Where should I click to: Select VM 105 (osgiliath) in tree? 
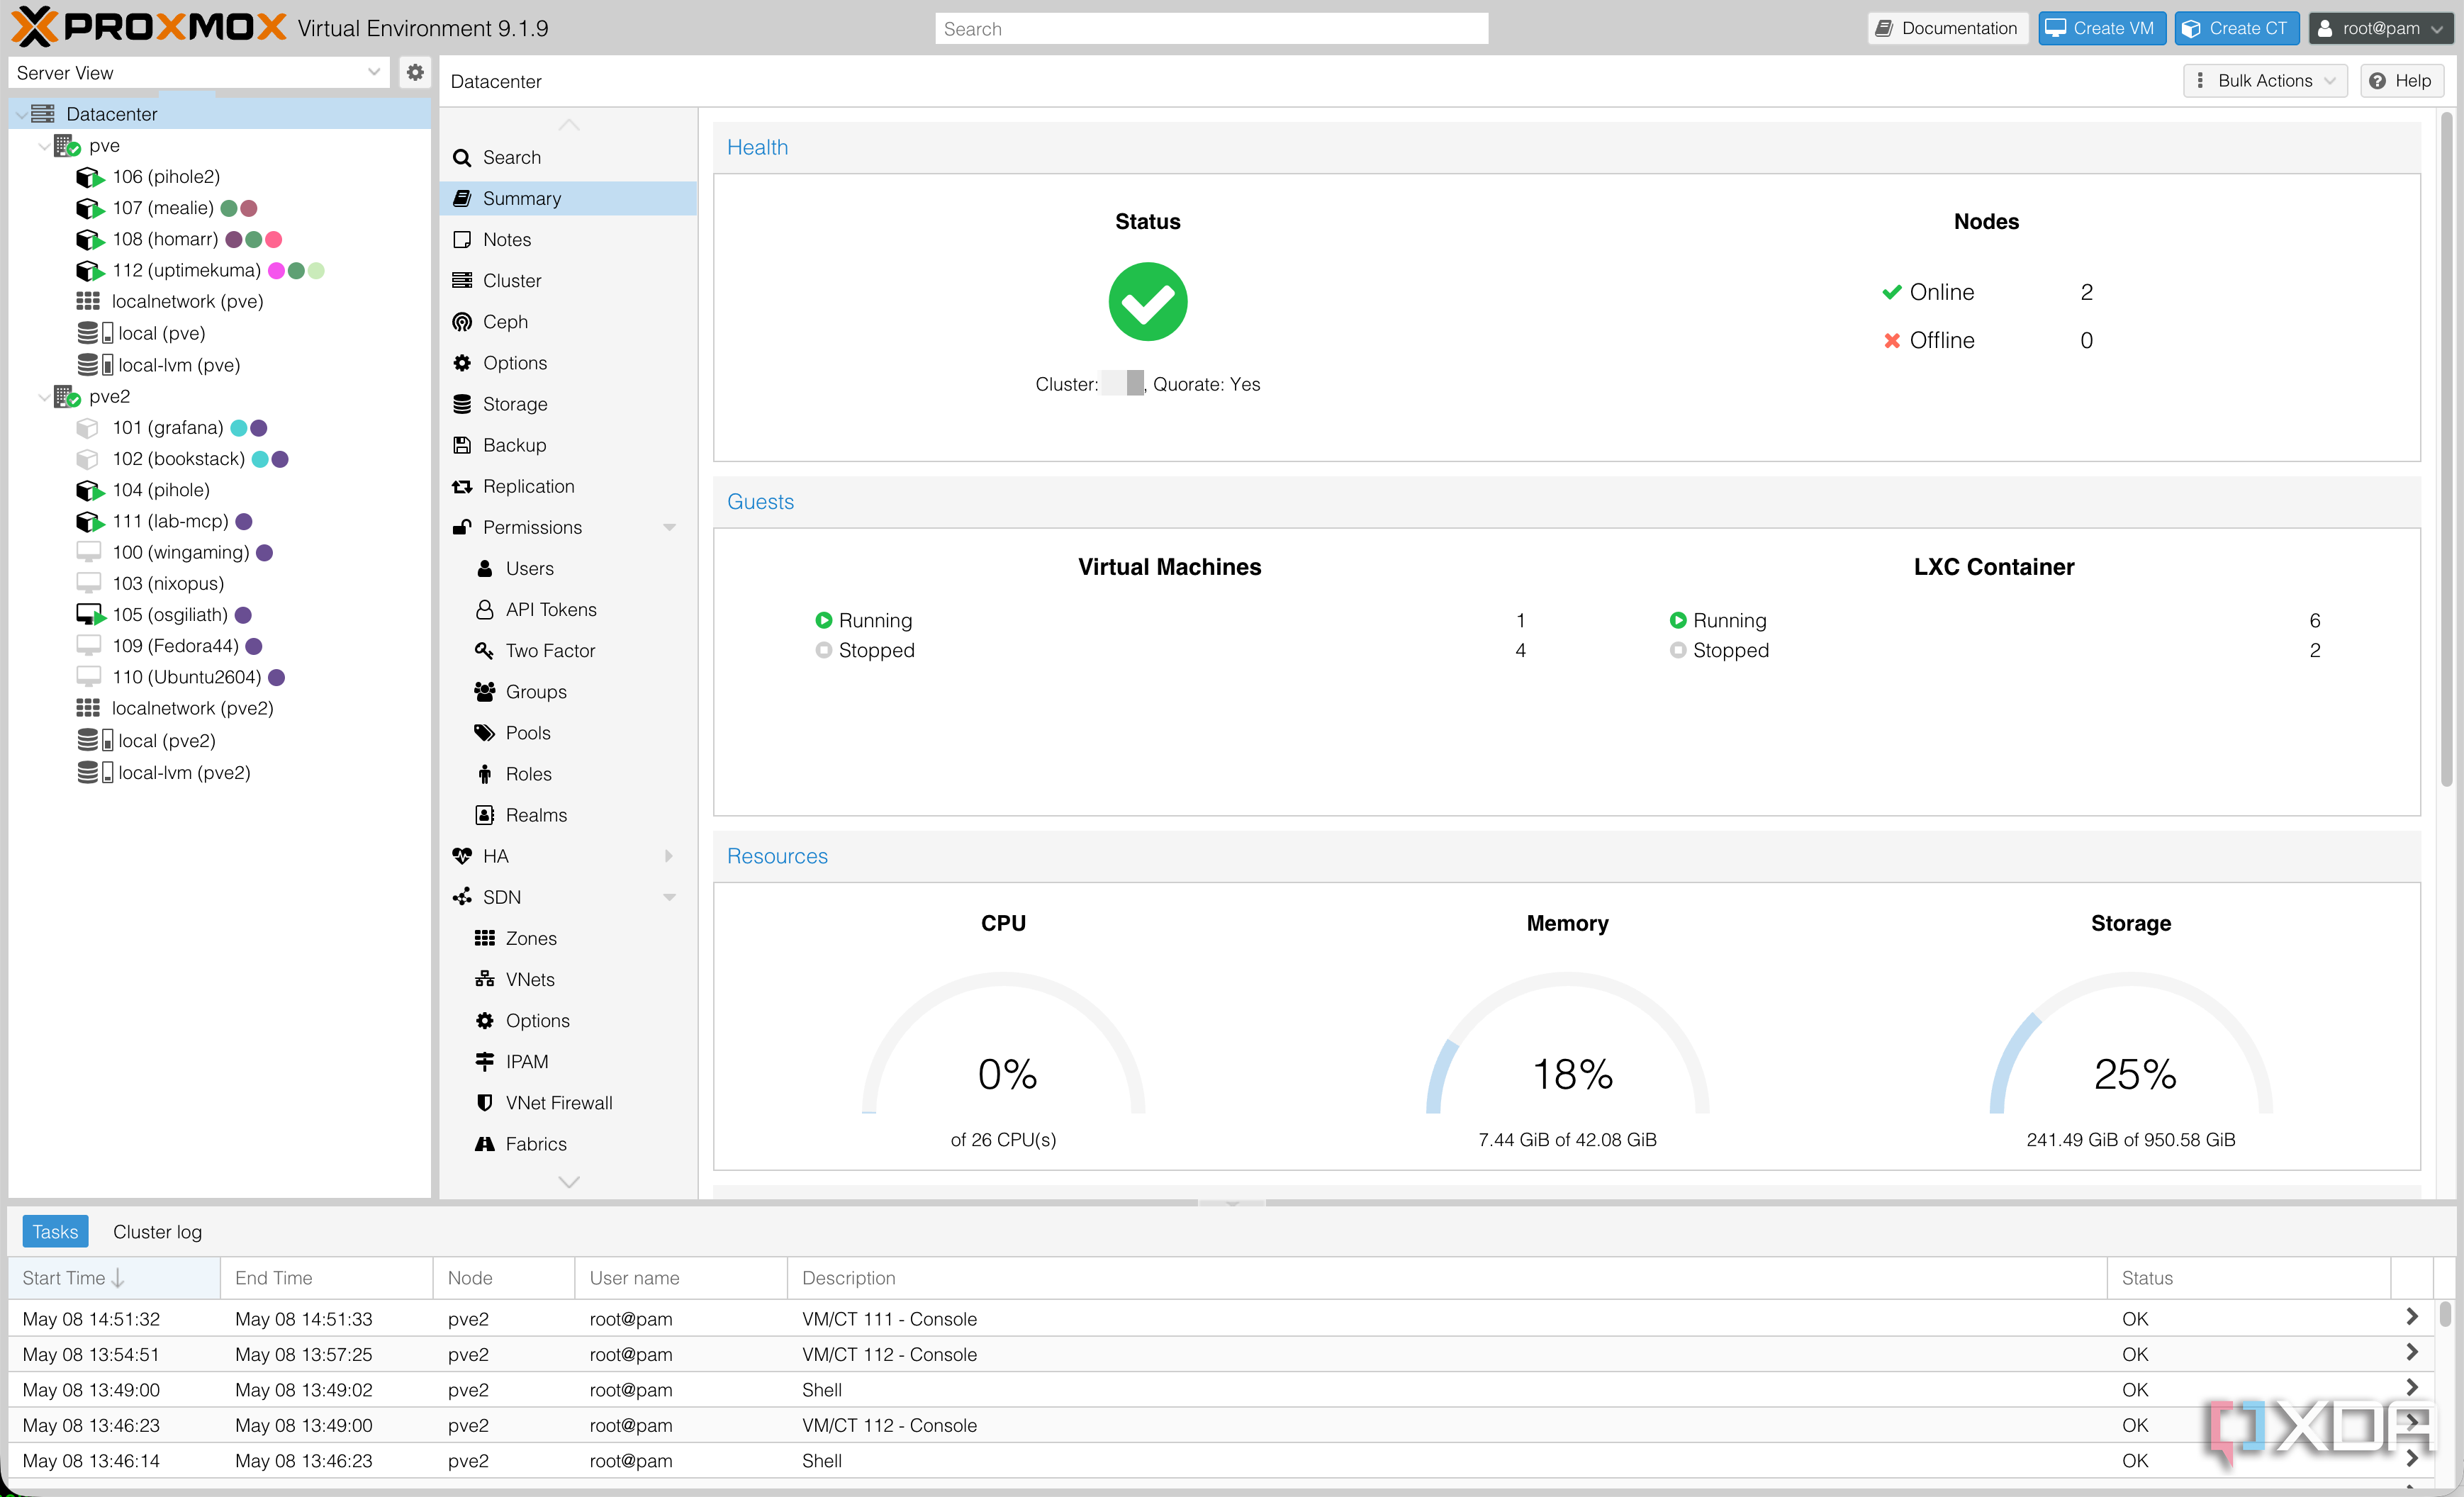[x=170, y=615]
